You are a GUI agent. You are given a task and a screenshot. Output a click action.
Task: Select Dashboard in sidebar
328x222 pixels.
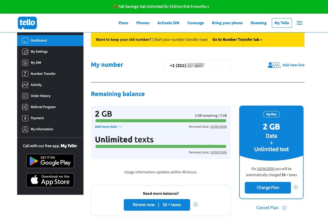(50, 40)
